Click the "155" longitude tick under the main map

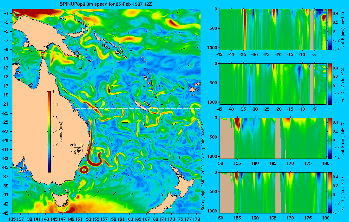tap(96, 219)
